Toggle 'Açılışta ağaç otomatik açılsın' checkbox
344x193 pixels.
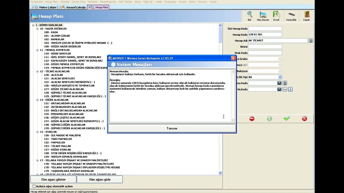[34, 186]
